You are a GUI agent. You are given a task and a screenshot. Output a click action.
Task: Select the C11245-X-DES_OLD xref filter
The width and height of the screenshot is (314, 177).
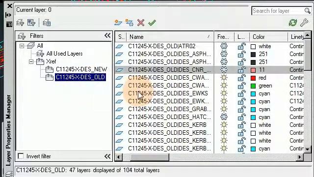coord(80,77)
